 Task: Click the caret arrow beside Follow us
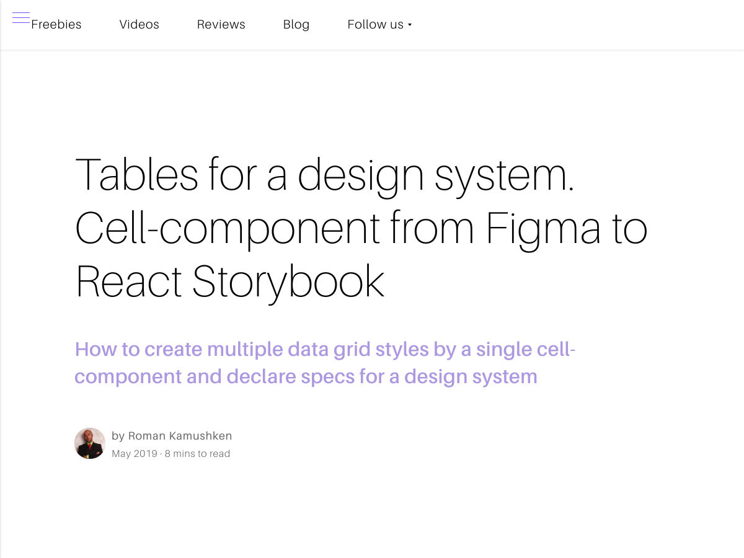(x=410, y=25)
